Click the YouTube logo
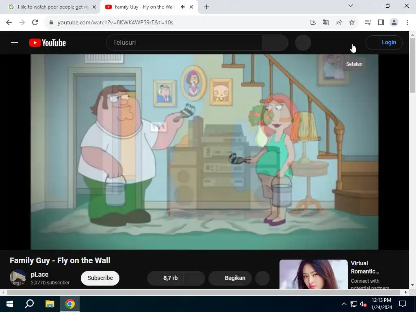416x312 pixels. pyautogui.click(x=48, y=43)
